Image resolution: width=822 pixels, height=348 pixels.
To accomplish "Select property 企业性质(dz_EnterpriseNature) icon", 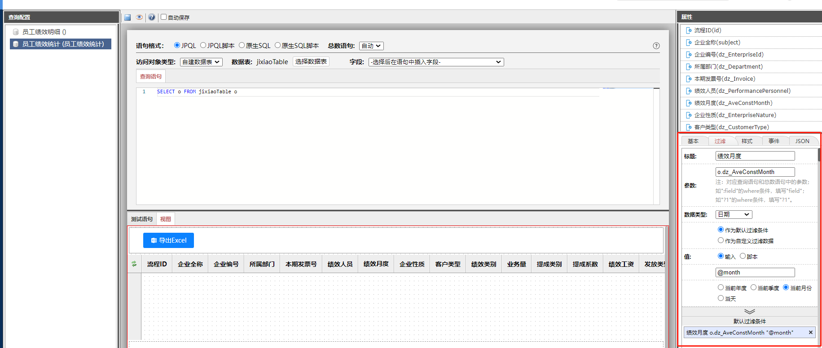I will click(689, 115).
